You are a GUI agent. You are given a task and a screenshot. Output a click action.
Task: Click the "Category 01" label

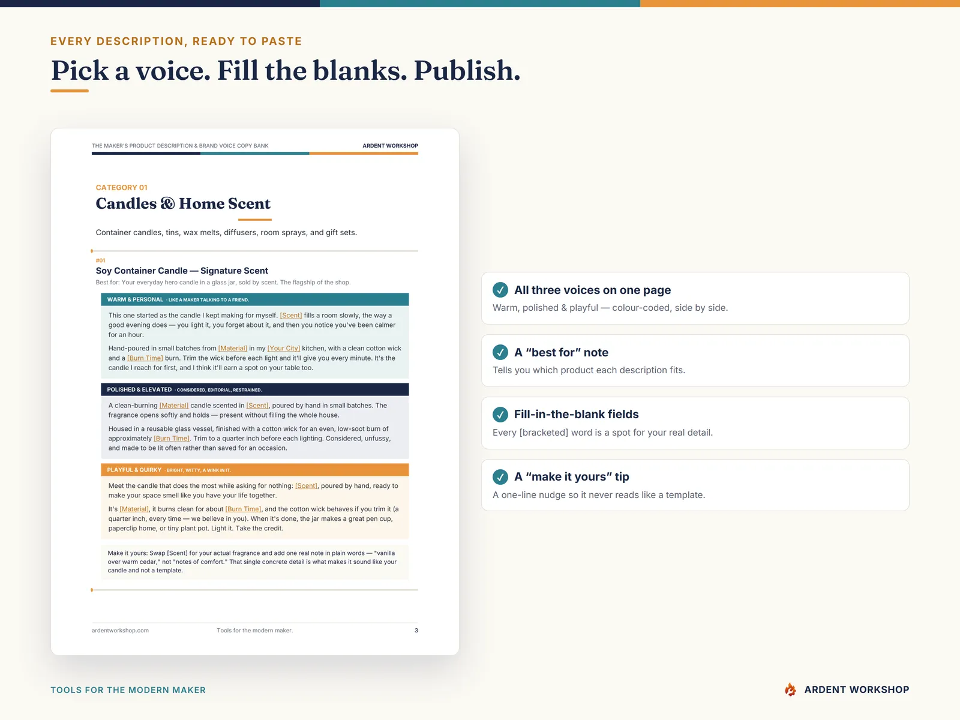point(122,188)
